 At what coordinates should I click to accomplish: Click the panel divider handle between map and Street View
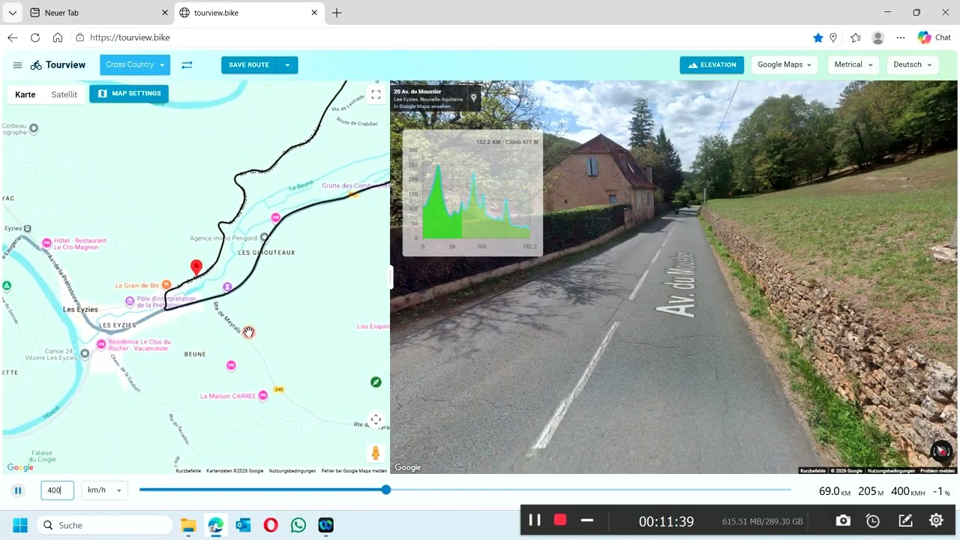390,277
